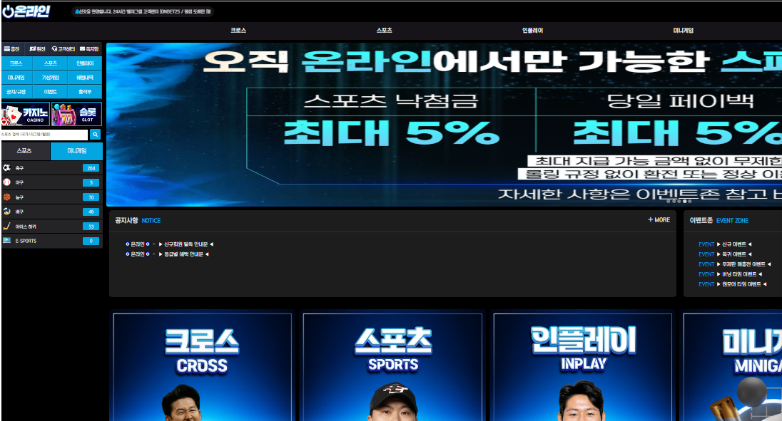This screenshot has width=782, height=421.
Task: Open 인플레이 in the top navigation
Action: pos(532,31)
